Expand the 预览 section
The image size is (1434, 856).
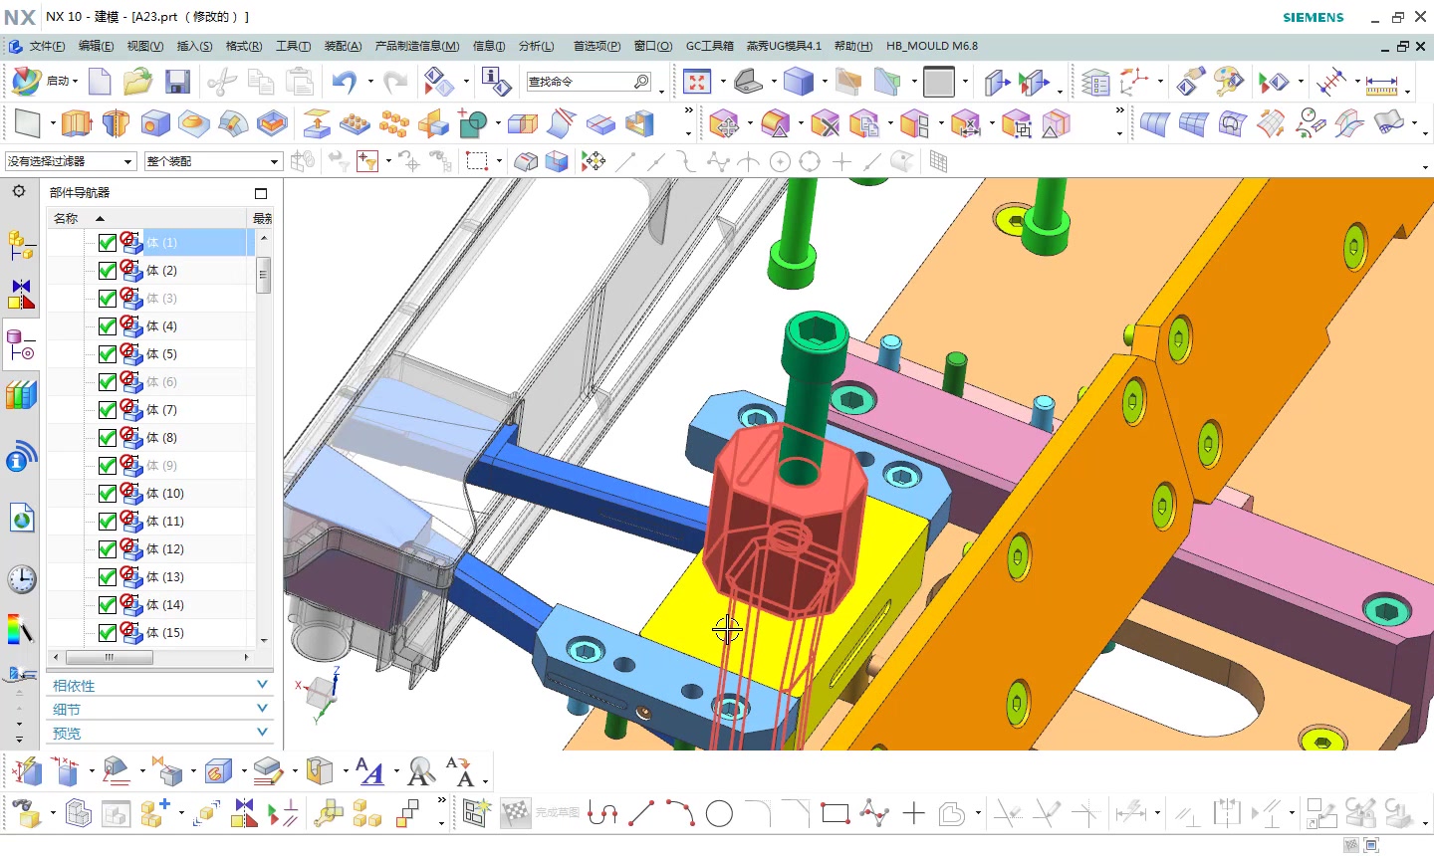coord(159,734)
